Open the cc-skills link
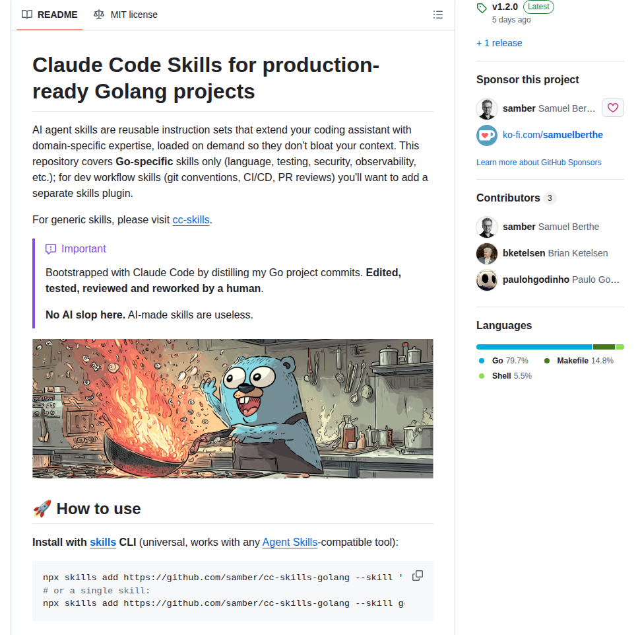 pos(191,219)
